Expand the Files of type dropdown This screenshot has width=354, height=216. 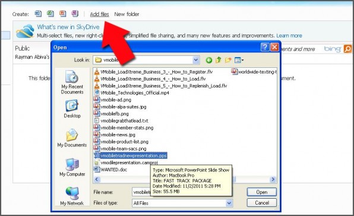[x=229, y=203]
